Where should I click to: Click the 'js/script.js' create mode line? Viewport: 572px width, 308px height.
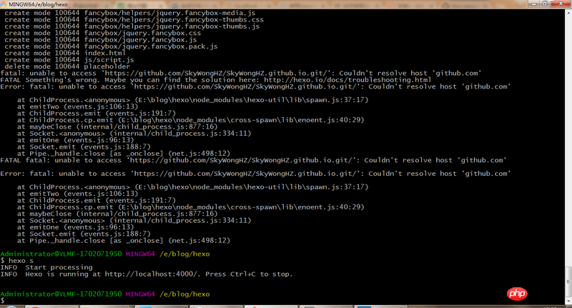(69, 60)
